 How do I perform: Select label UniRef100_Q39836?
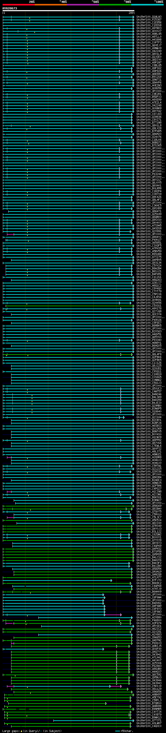pos(149,117)
